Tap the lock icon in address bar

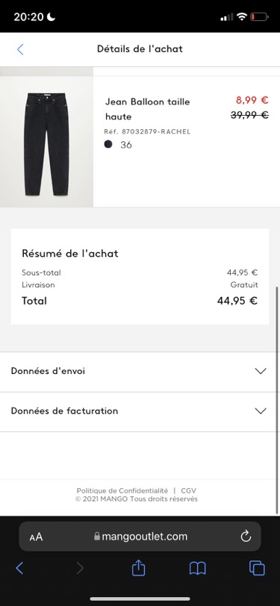tap(96, 536)
